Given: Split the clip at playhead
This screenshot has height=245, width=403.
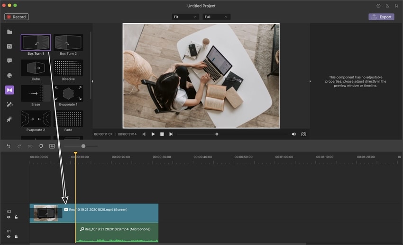Looking at the screenshot, I should [30, 146].
